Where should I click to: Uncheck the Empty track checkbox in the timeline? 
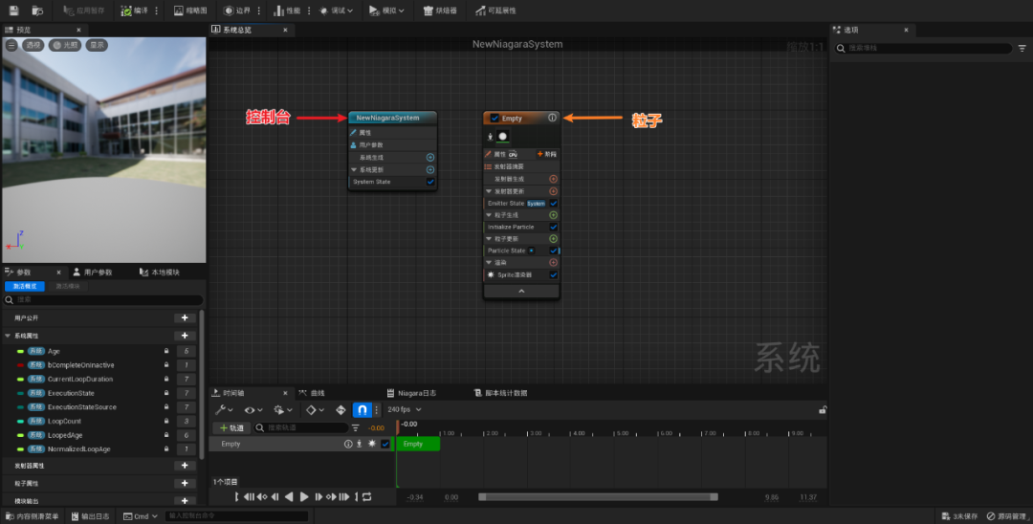(x=385, y=444)
